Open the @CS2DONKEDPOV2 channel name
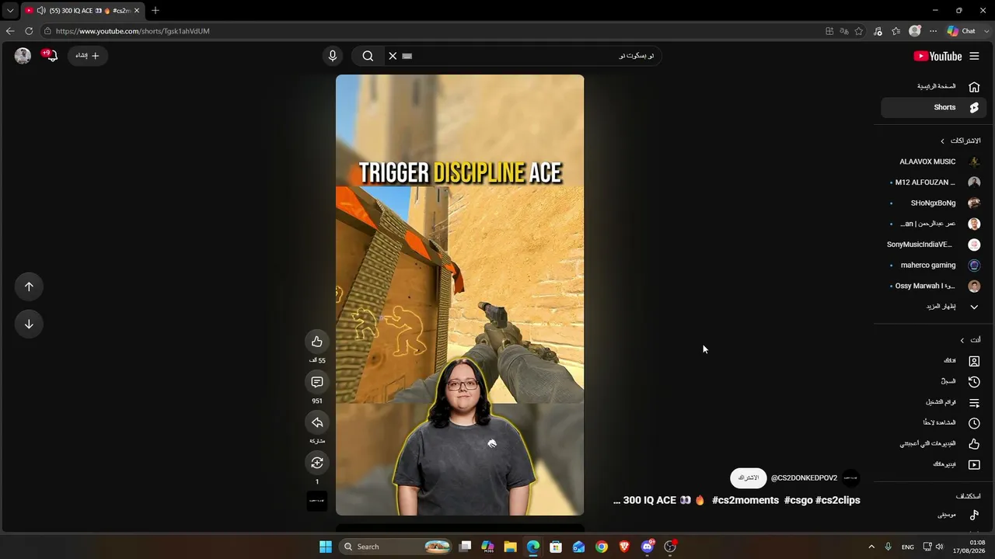Image resolution: width=995 pixels, height=559 pixels. tap(804, 478)
